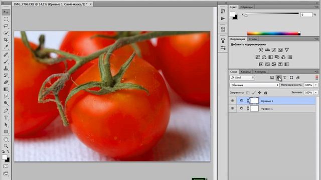Screen dimensions: 321x180
Task: Select the Brush tool
Action: [6, 61]
